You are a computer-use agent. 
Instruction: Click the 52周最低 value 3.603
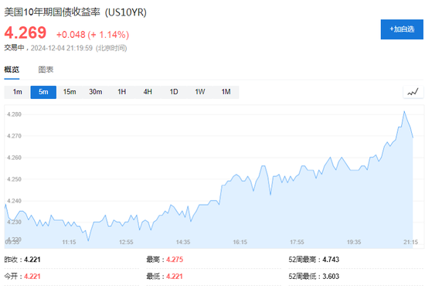pos(331,277)
